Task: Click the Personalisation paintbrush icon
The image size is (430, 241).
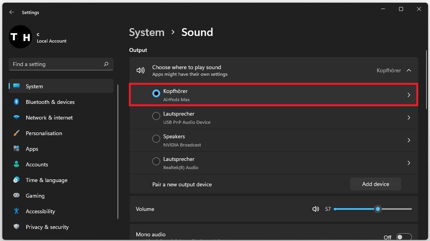Action: (16, 133)
